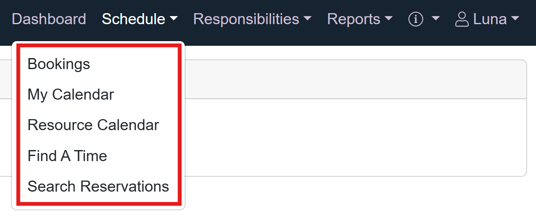Screen dimensions: 536x220
Task: Collapse the Schedule menu via its caret
Action: pyautogui.click(x=173, y=19)
